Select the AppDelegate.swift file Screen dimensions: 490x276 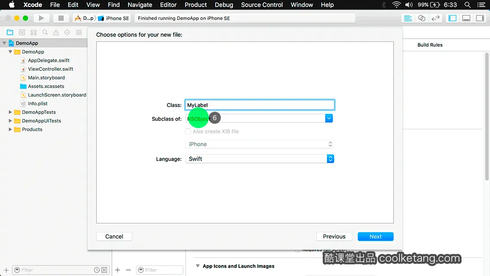(48, 60)
